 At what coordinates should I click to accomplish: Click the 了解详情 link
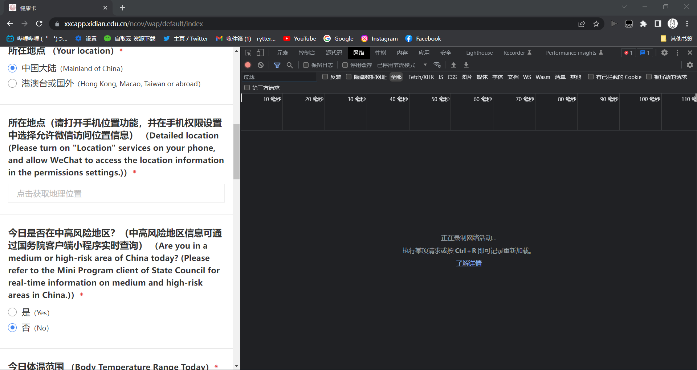(x=469, y=263)
